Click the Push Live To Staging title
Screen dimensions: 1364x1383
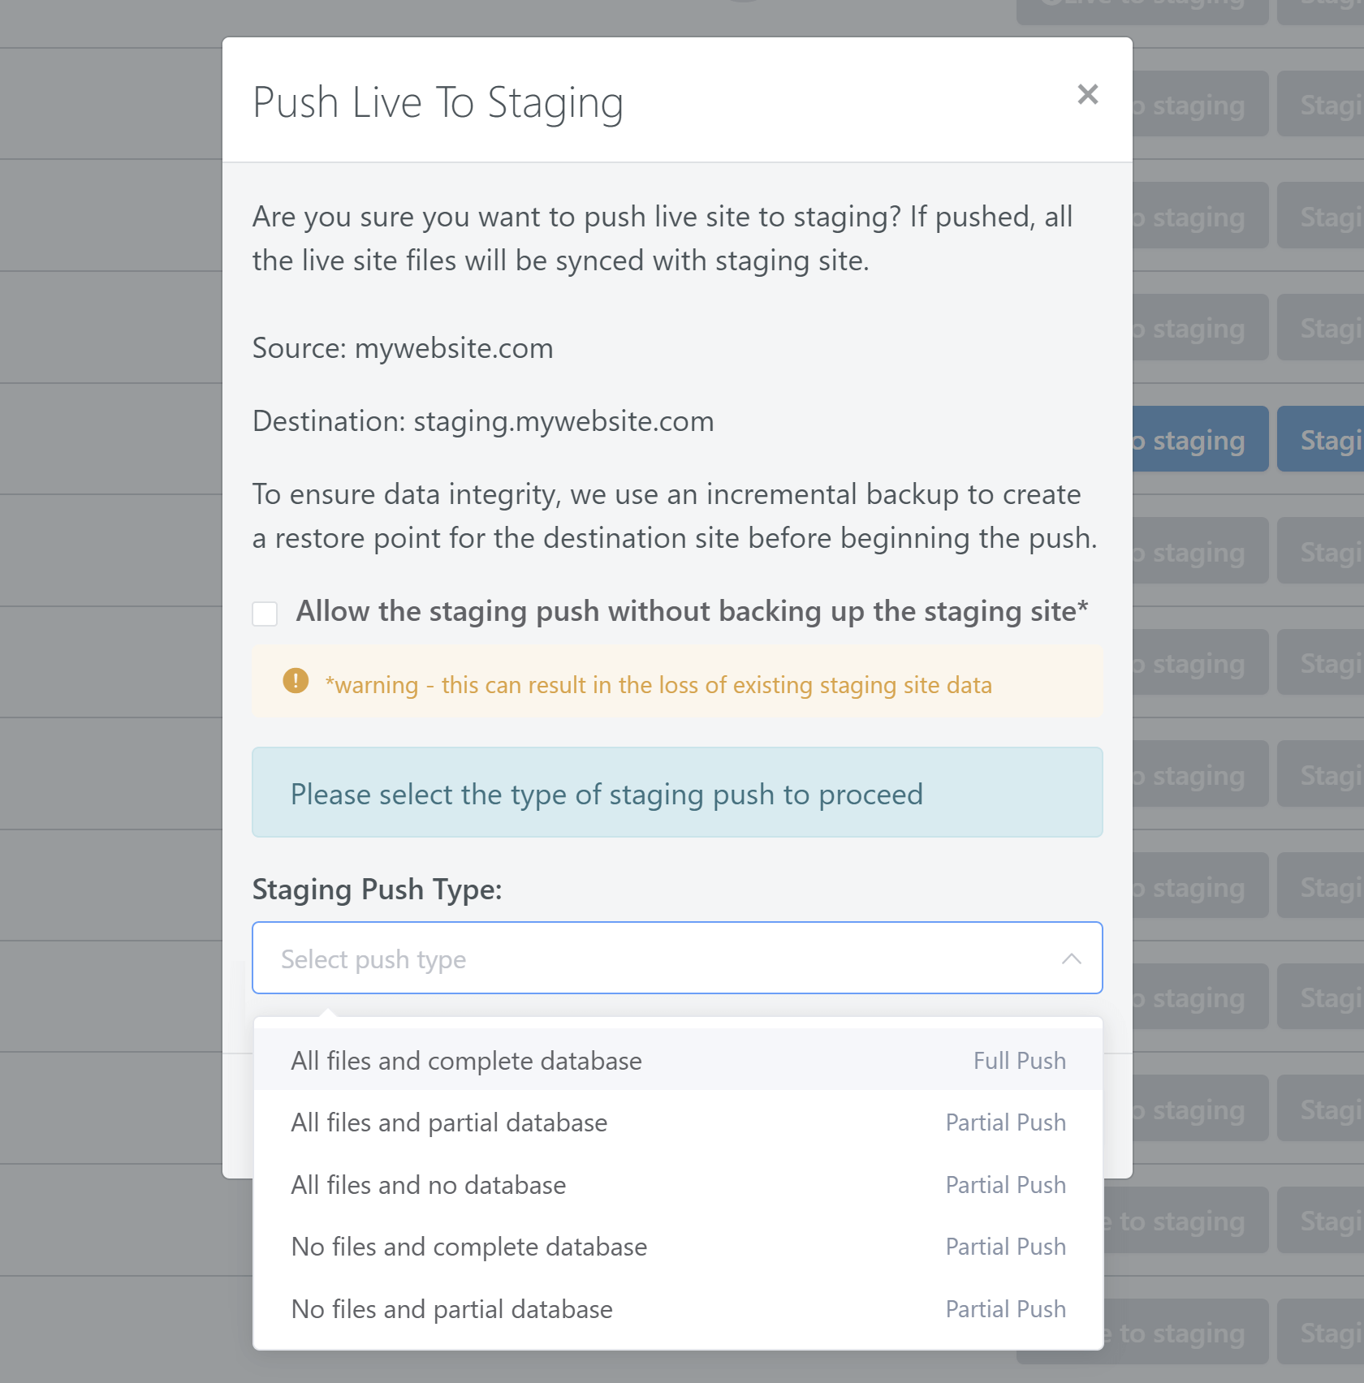[x=438, y=101]
